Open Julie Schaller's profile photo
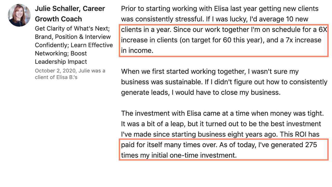Viewport: 332px width, 187px height. tap(19, 15)
